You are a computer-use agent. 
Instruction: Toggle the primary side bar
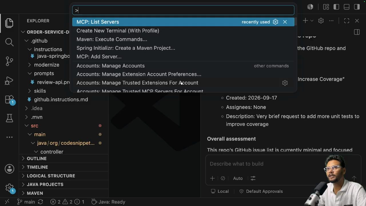coord(336,7)
